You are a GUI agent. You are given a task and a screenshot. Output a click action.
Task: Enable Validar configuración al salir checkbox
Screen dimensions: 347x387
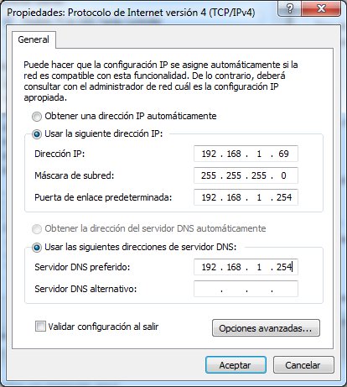[40, 327]
